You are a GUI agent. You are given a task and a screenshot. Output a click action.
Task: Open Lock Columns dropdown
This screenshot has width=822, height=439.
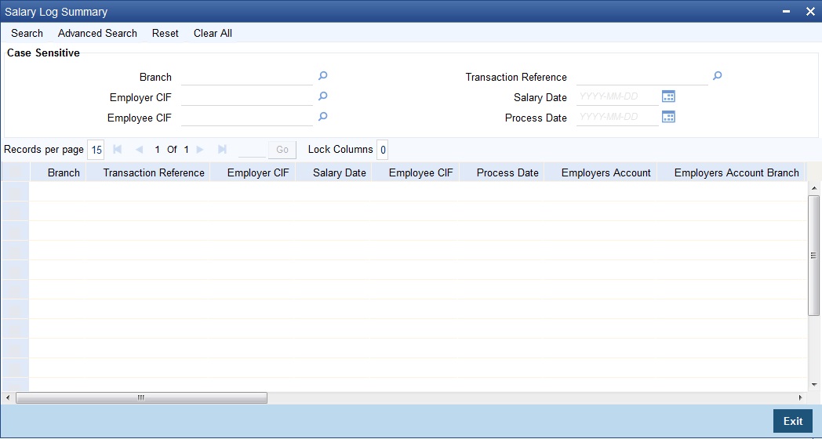point(382,150)
